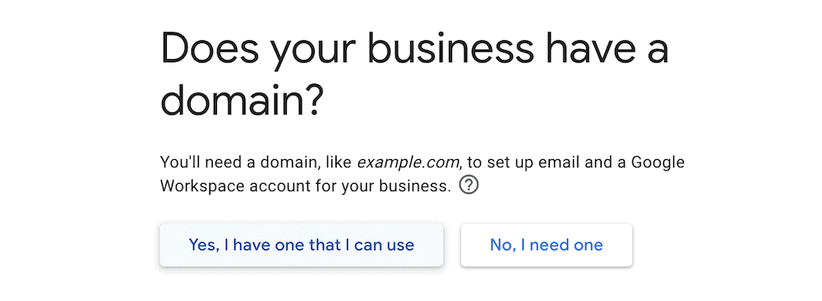Pick the highlighted Yes domain option

pos(302,244)
